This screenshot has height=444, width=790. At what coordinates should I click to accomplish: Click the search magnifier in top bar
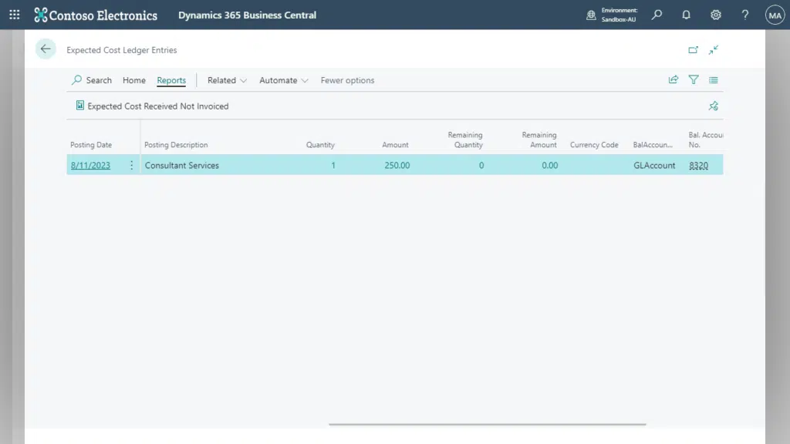657,15
